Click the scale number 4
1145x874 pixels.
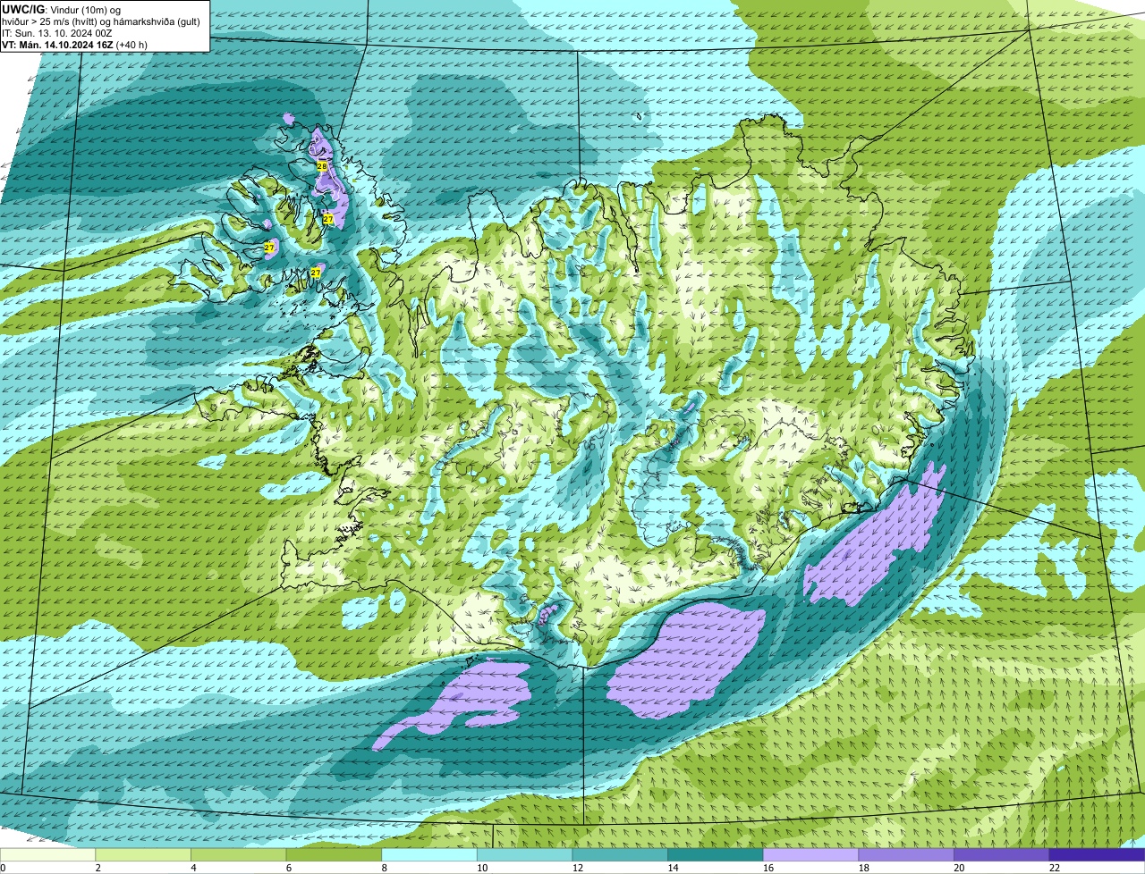click(x=193, y=868)
